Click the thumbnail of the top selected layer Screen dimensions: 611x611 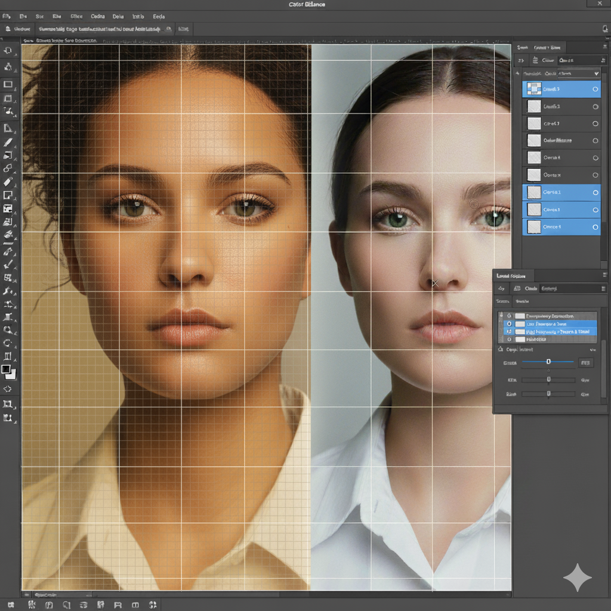[x=534, y=90]
